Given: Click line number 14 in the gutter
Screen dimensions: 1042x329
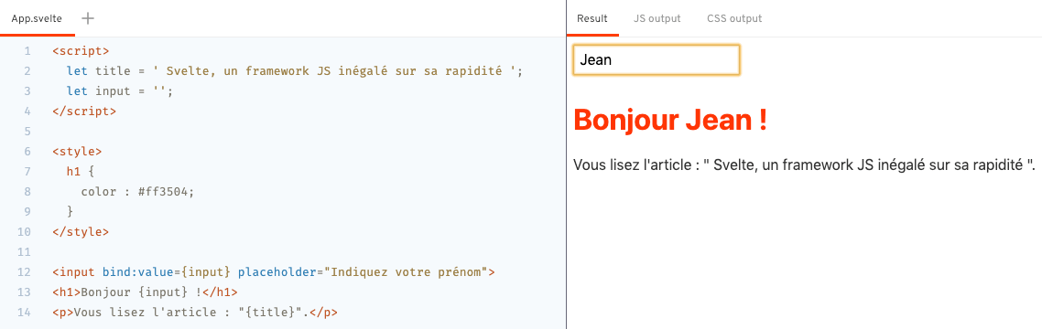Looking at the screenshot, I should click(24, 312).
